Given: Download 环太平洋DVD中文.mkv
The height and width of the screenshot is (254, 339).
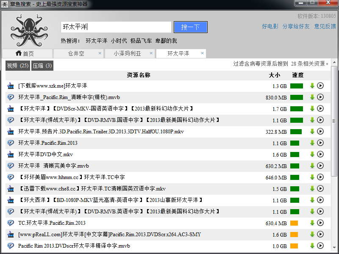Looking at the screenshot, I should [312, 155].
